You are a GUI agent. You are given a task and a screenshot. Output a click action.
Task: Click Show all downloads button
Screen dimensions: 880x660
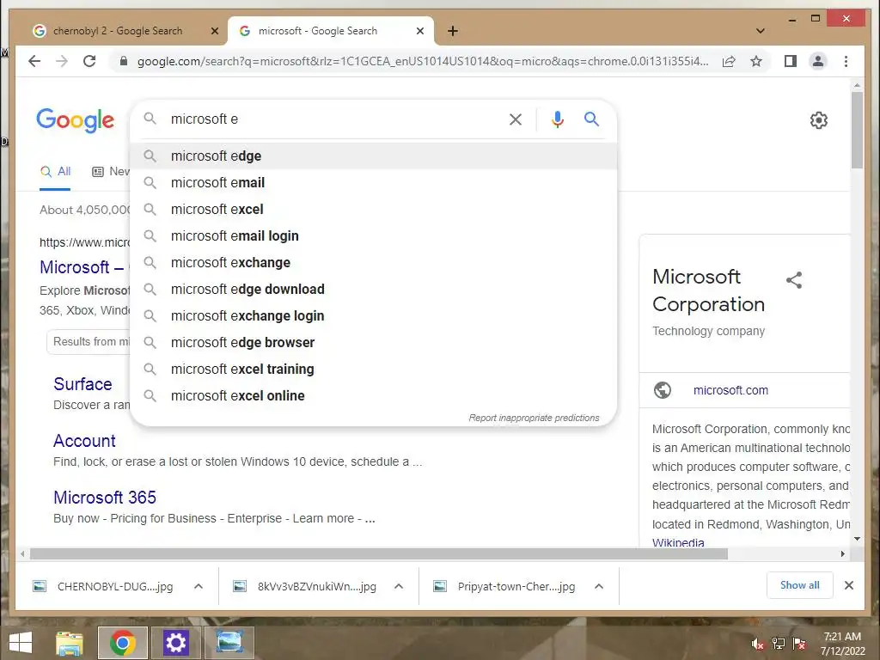[800, 585]
